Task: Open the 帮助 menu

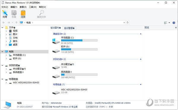Action: (x=42, y=7)
